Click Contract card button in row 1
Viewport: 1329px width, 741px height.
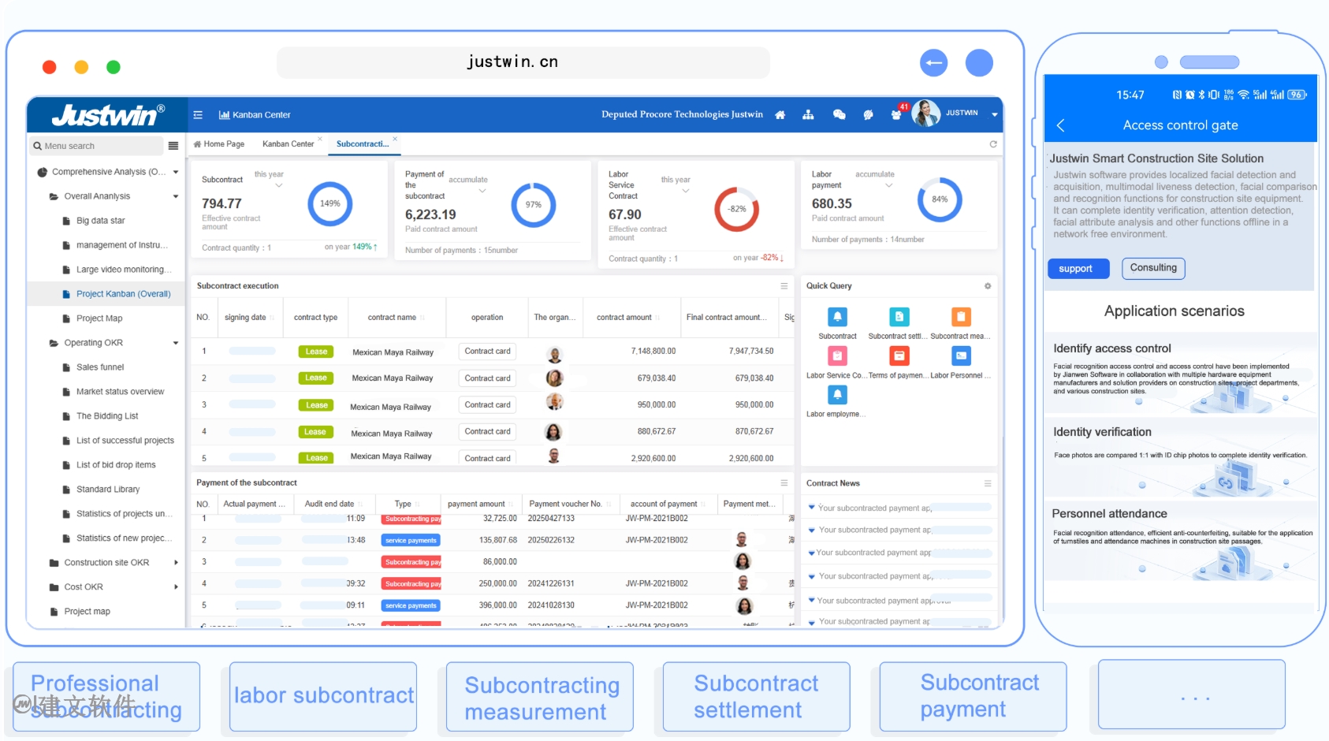point(487,352)
